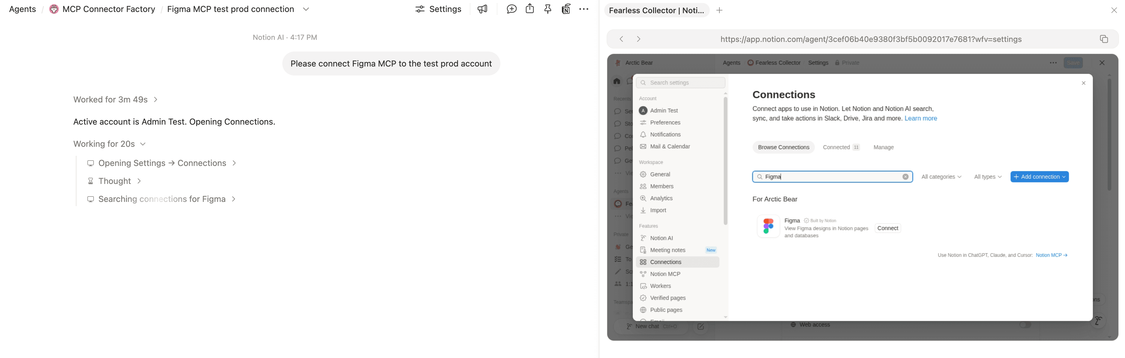Click the share export icon

[530, 9]
